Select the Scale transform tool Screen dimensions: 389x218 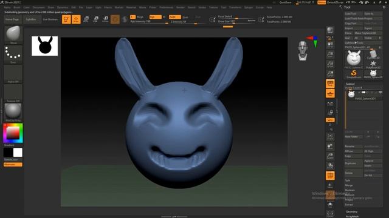(95, 19)
